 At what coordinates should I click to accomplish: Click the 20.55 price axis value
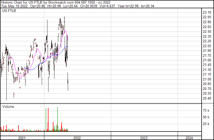pyautogui.click(x=207, y=94)
